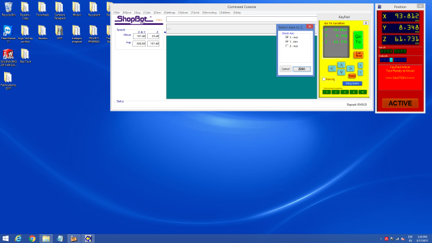Image resolution: width=432 pixels, height=243 pixels.
Task: Select the SOLIDWORKS 2015 desktop shortcut
Action: [8, 57]
